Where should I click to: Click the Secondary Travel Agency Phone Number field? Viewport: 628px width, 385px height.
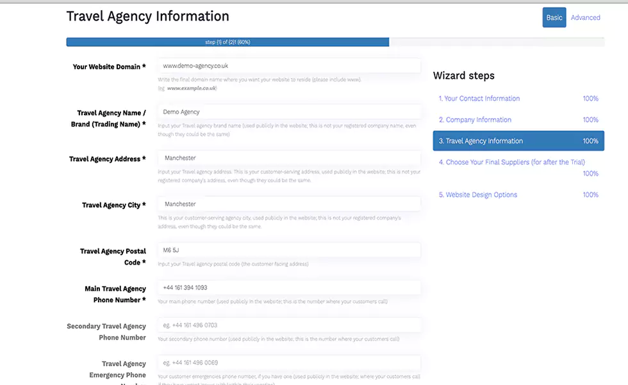288,325
